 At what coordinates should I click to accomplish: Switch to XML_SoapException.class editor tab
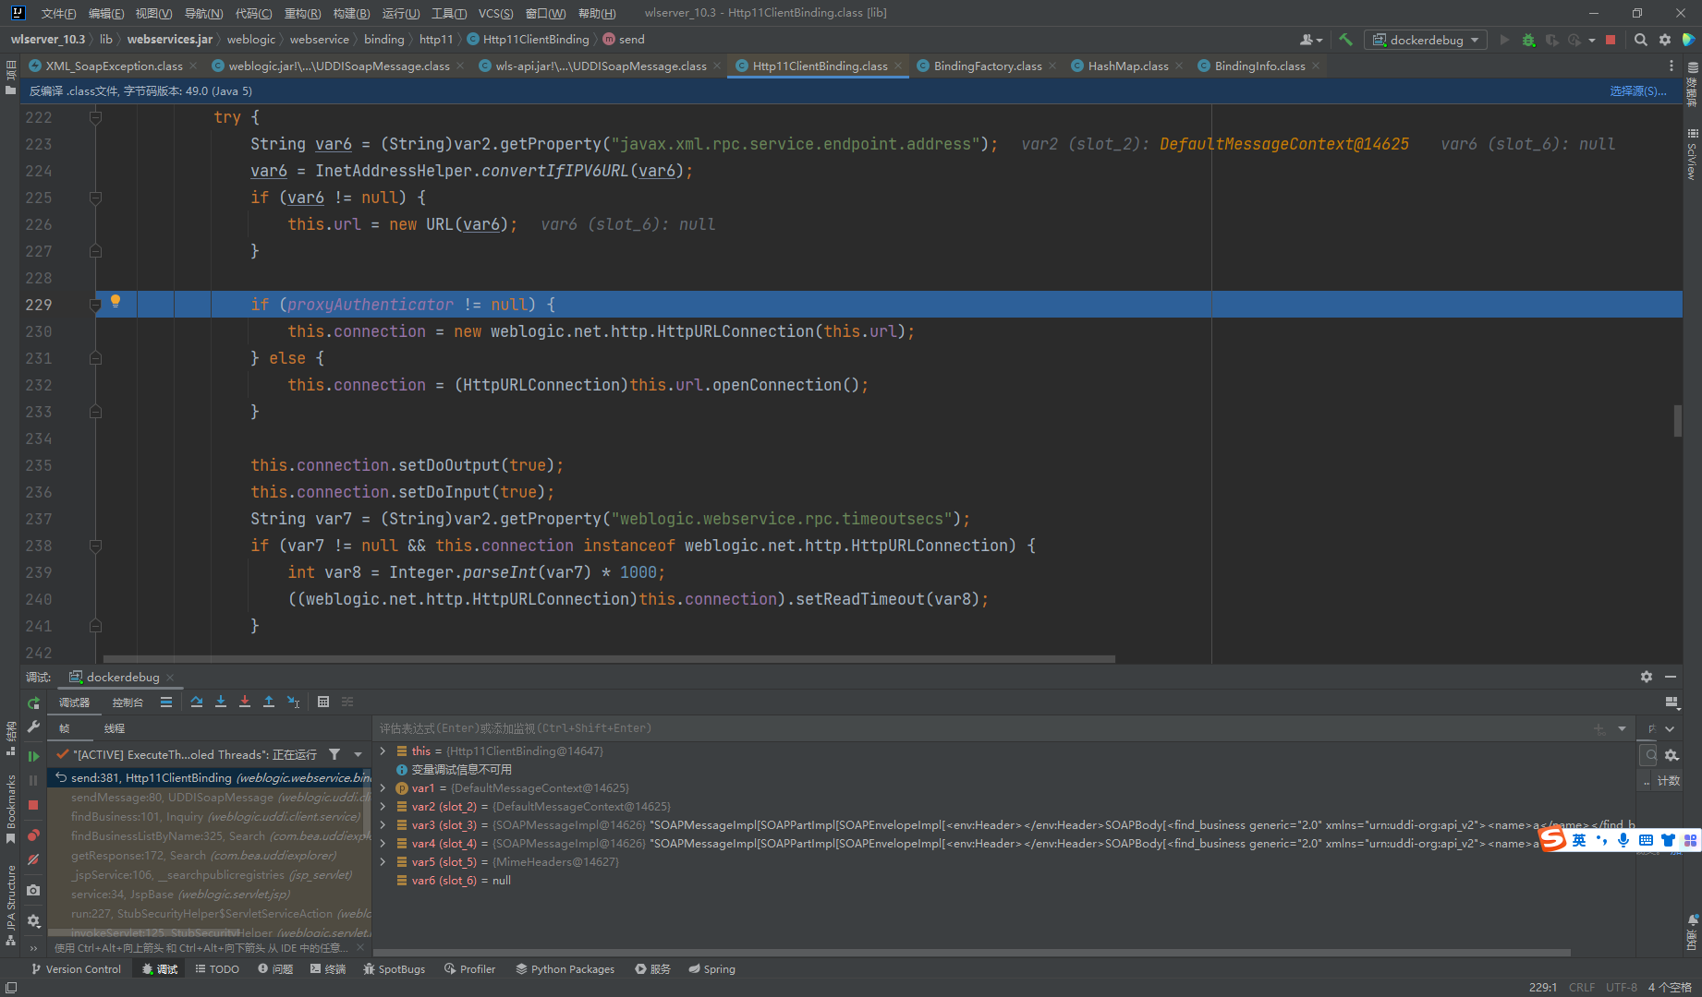[114, 66]
